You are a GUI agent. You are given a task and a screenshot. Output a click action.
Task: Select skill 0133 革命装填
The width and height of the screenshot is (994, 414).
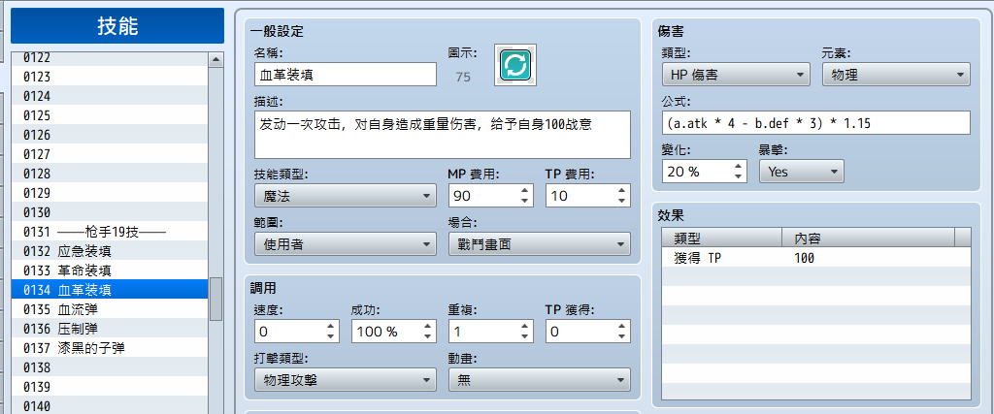coord(111,271)
